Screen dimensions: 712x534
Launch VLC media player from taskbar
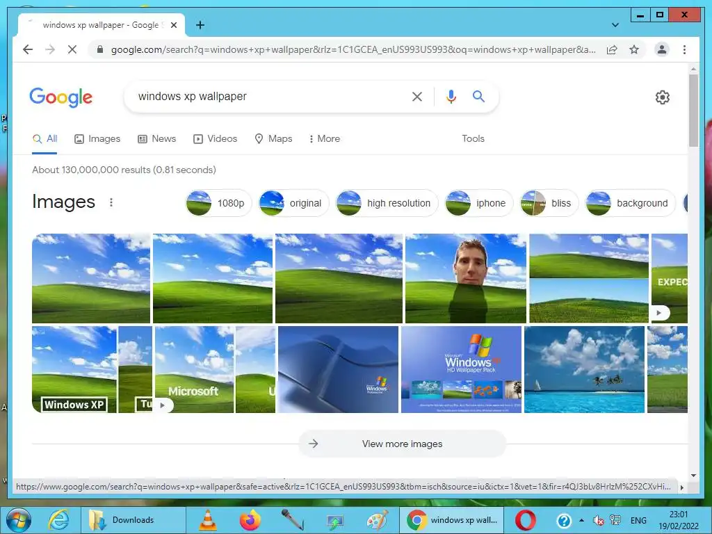(208, 520)
